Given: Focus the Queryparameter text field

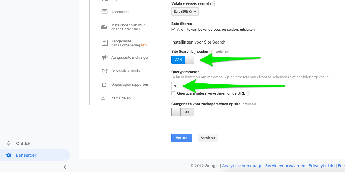Looking at the screenshot, I should tap(209, 86).
